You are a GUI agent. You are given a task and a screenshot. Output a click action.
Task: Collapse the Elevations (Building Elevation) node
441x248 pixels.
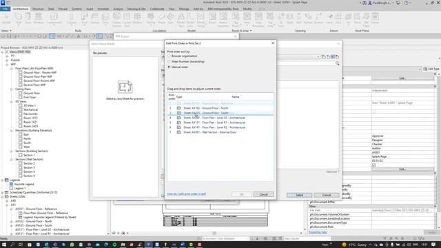[12, 130]
